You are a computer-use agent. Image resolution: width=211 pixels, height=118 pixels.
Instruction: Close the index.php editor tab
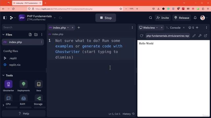pos(73,28)
